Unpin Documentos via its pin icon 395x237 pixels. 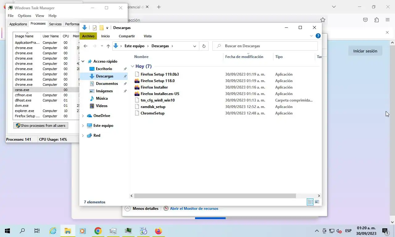(125, 84)
